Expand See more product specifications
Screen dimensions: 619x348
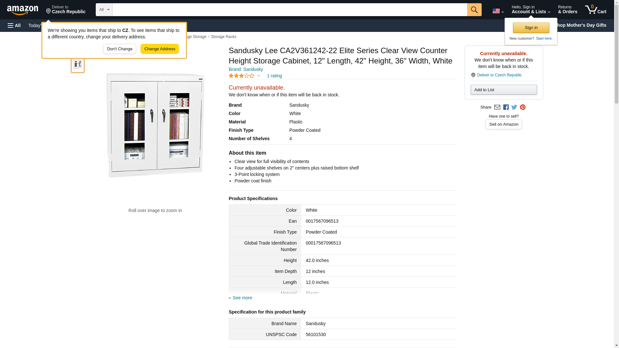[x=242, y=298]
